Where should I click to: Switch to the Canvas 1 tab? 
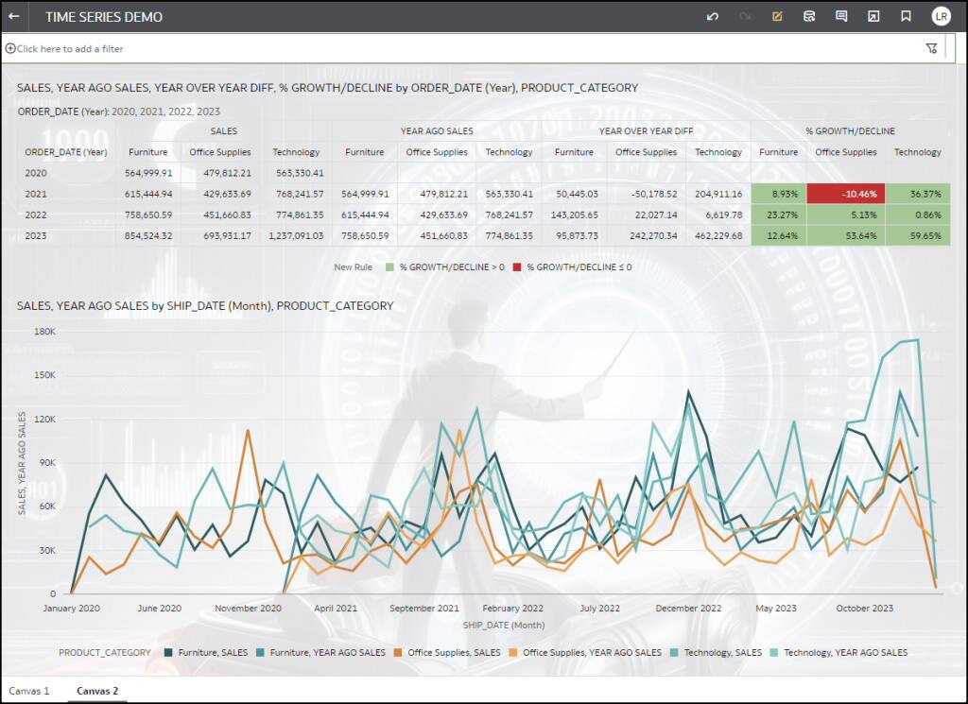[x=29, y=691]
